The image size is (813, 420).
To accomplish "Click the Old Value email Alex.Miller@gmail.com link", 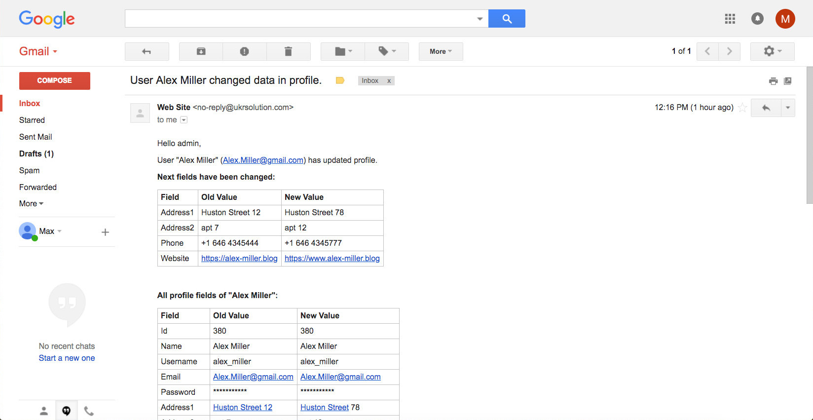I will [x=253, y=377].
